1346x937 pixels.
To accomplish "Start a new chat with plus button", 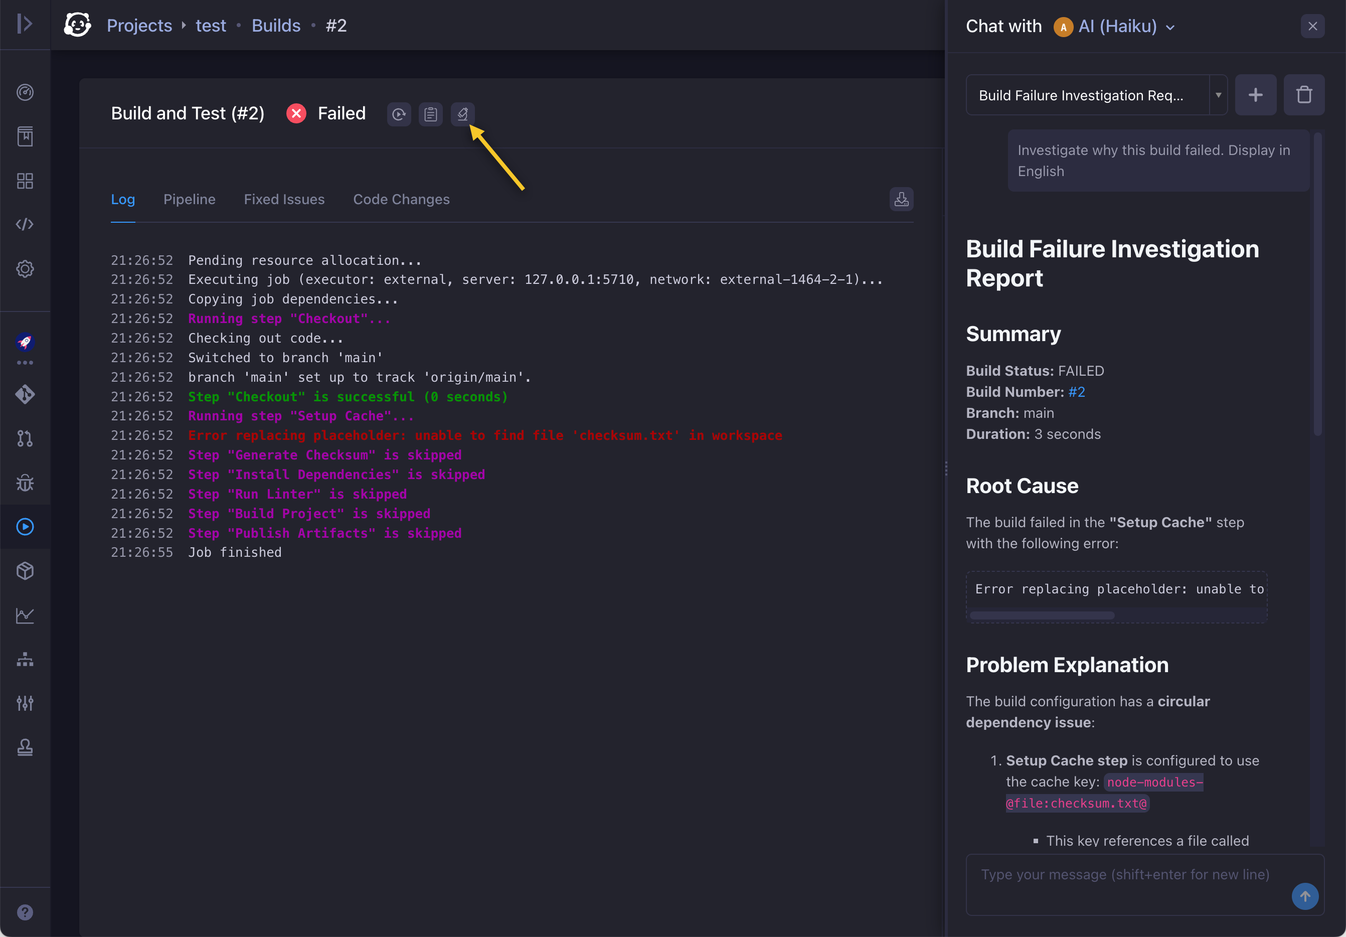I will 1255,95.
